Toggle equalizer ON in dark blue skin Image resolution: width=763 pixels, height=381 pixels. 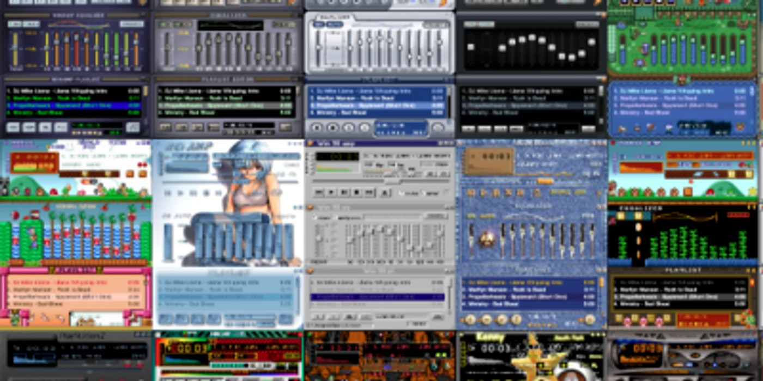click(14, 23)
